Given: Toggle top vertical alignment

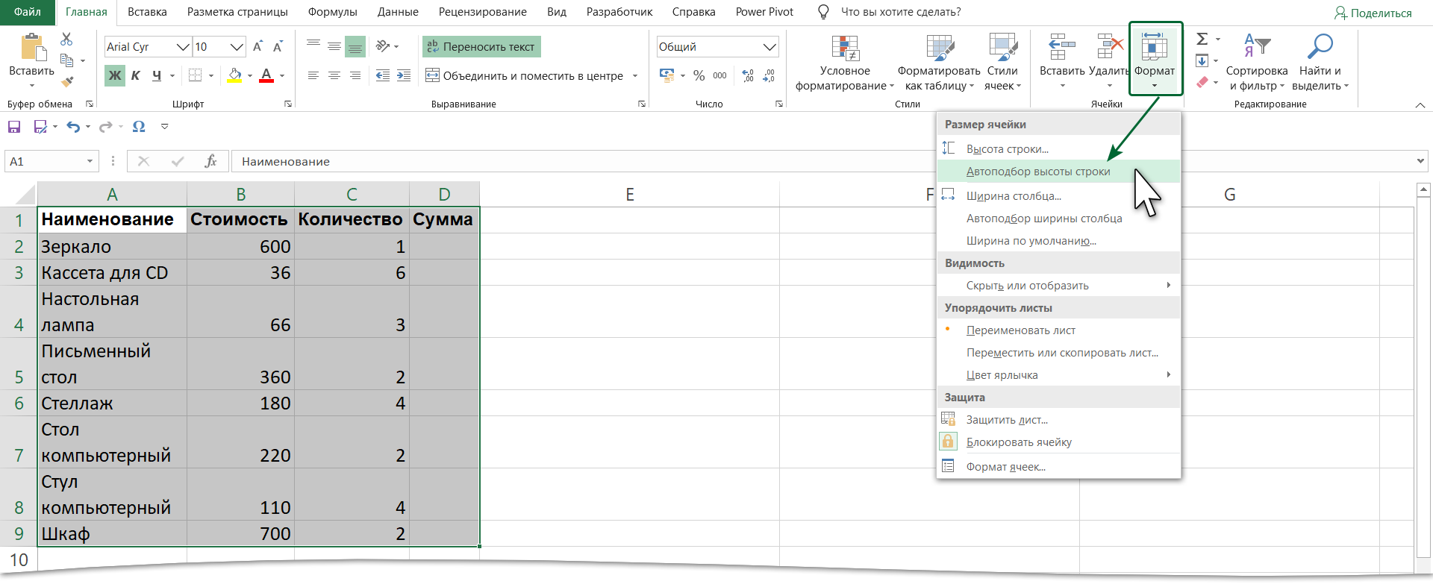Looking at the screenshot, I should pos(313,46).
